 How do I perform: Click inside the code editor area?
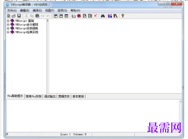115,56
